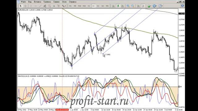Click price level 1.24620 on scale
This screenshot has width=198, height=111.
pos(182,52)
